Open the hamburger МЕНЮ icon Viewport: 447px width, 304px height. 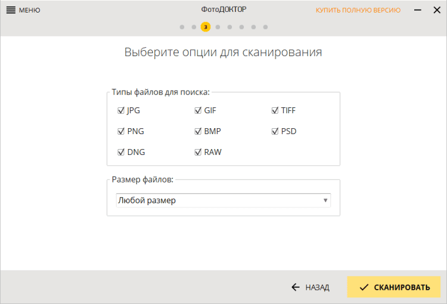coord(11,10)
